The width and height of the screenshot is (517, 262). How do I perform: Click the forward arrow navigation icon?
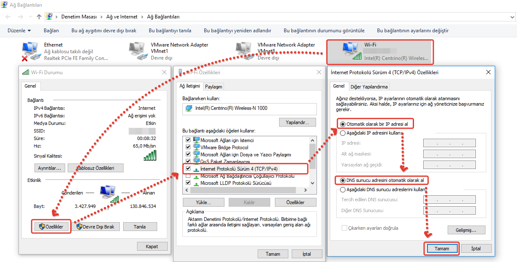click(x=20, y=17)
